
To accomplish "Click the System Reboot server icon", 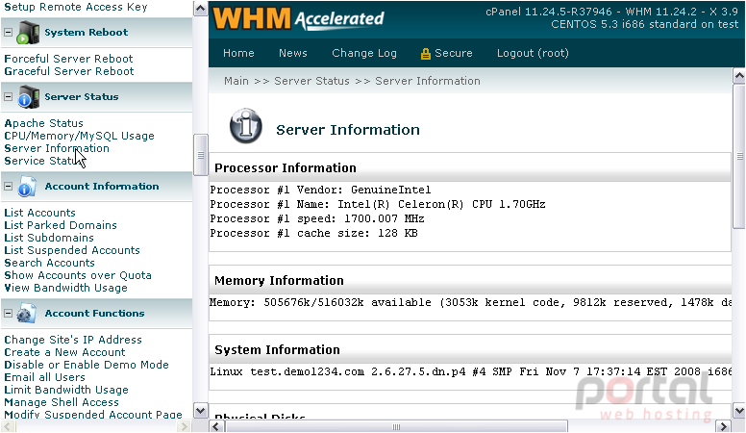I will [x=27, y=33].
